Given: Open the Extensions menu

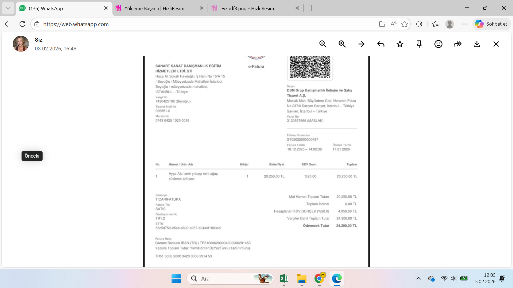Looking at the screenshot, I should [x=419, y=24].
